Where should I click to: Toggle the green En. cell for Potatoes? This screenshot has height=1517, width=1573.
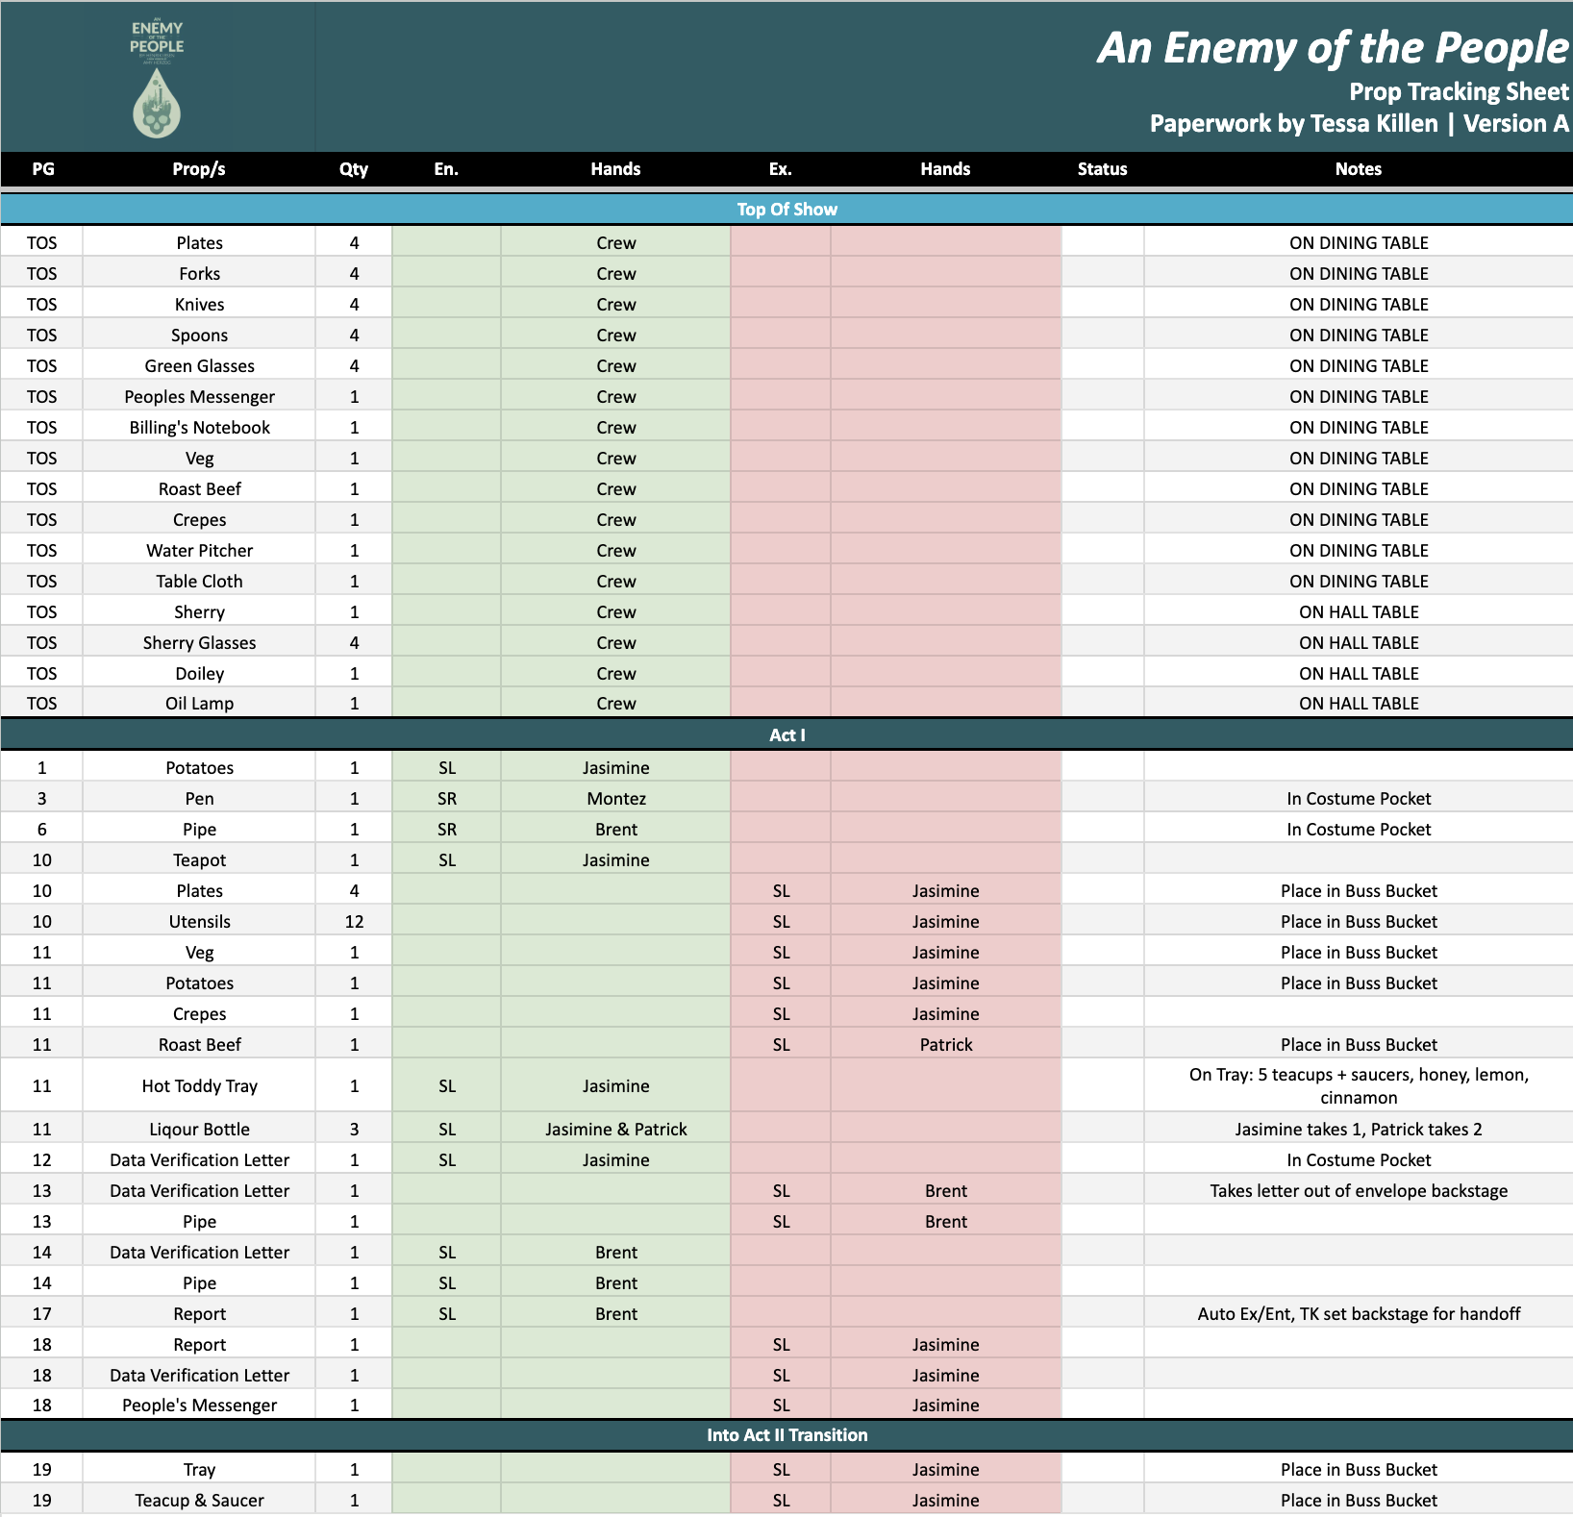[446, 766]
